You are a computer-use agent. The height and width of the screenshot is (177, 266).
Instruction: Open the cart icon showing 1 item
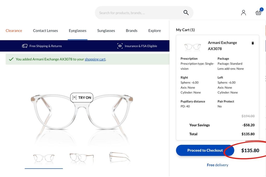coord(258,12)
